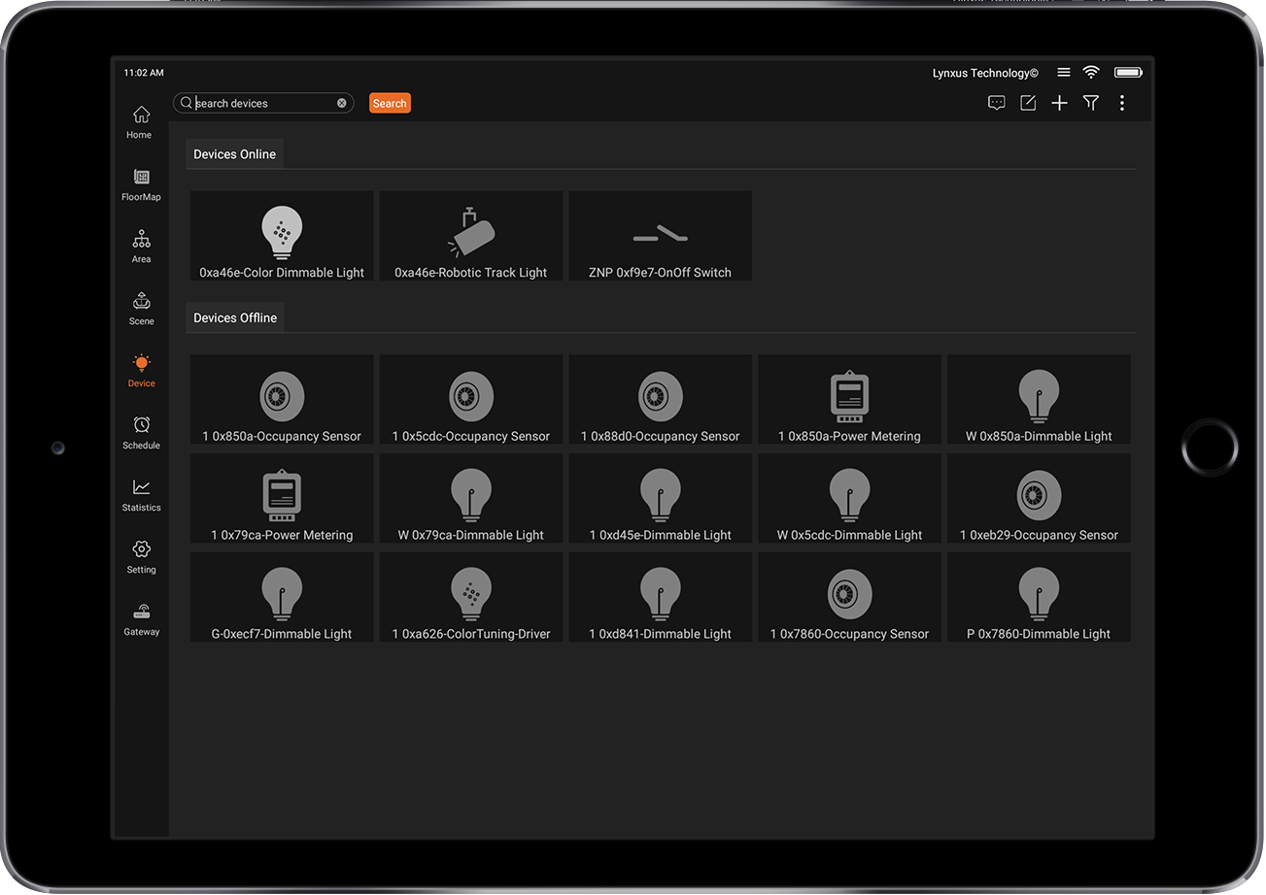
Task: Add a new device with plus icon
Action: [x=1059, y=103]
